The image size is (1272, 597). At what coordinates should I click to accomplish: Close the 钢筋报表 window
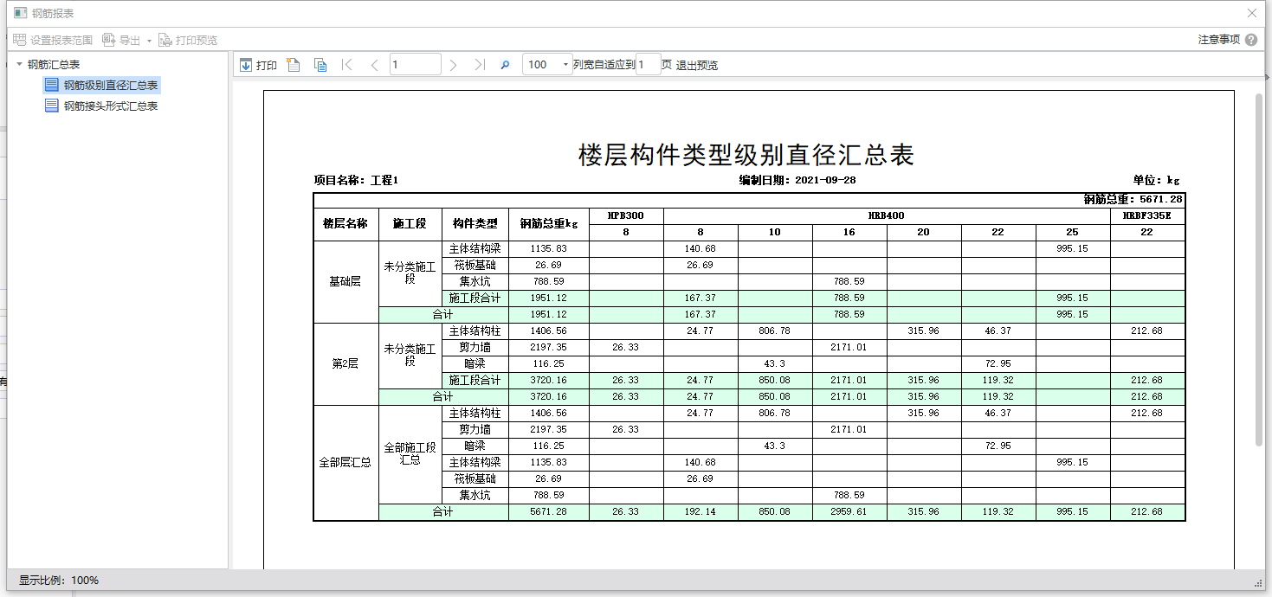coord(1251,13)
